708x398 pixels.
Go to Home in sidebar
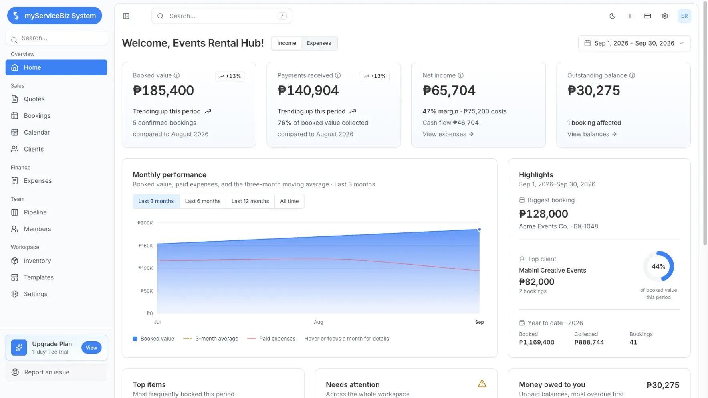click(x=56, y=67)
